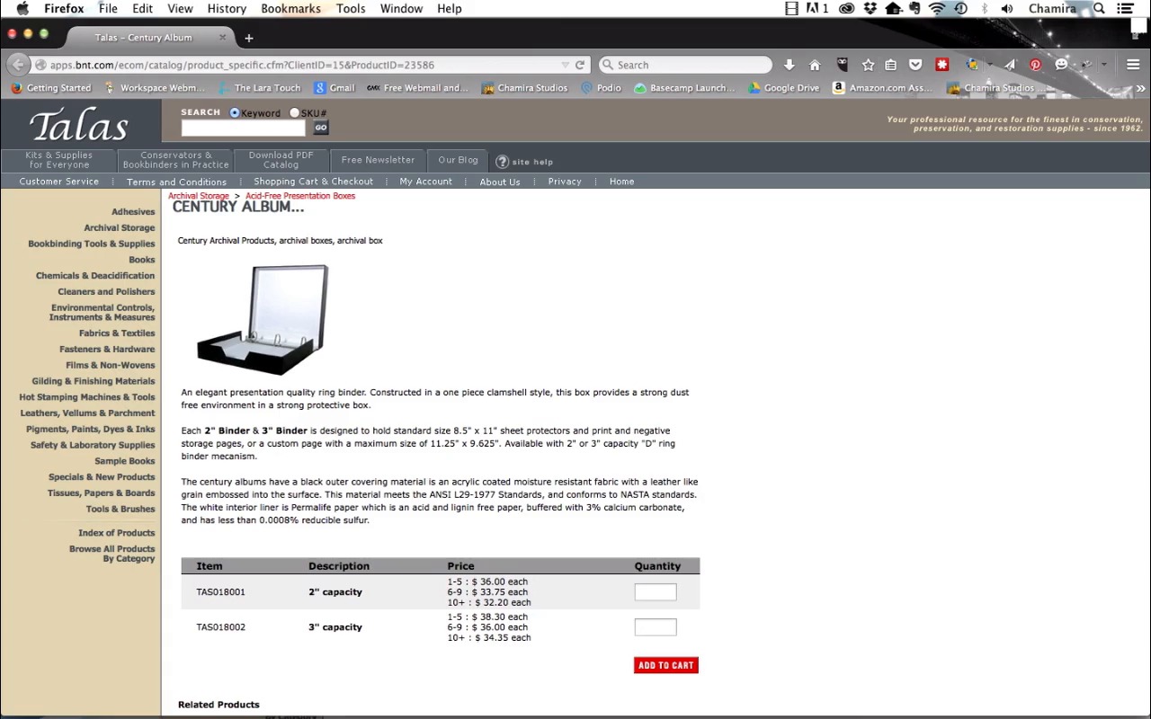Open the Notification Center list icon

pyautogui.click(x=1125, y=8)
